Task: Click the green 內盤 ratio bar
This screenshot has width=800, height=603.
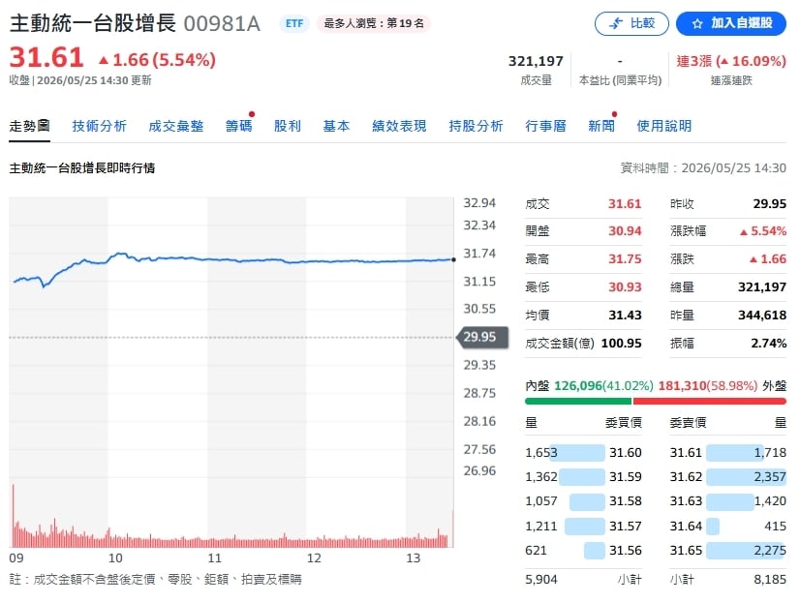Action: click(578, 401)
